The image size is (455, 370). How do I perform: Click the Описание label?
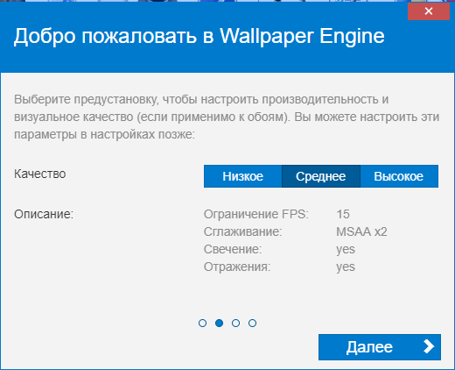pyautogui.click(x=44, y=214)
